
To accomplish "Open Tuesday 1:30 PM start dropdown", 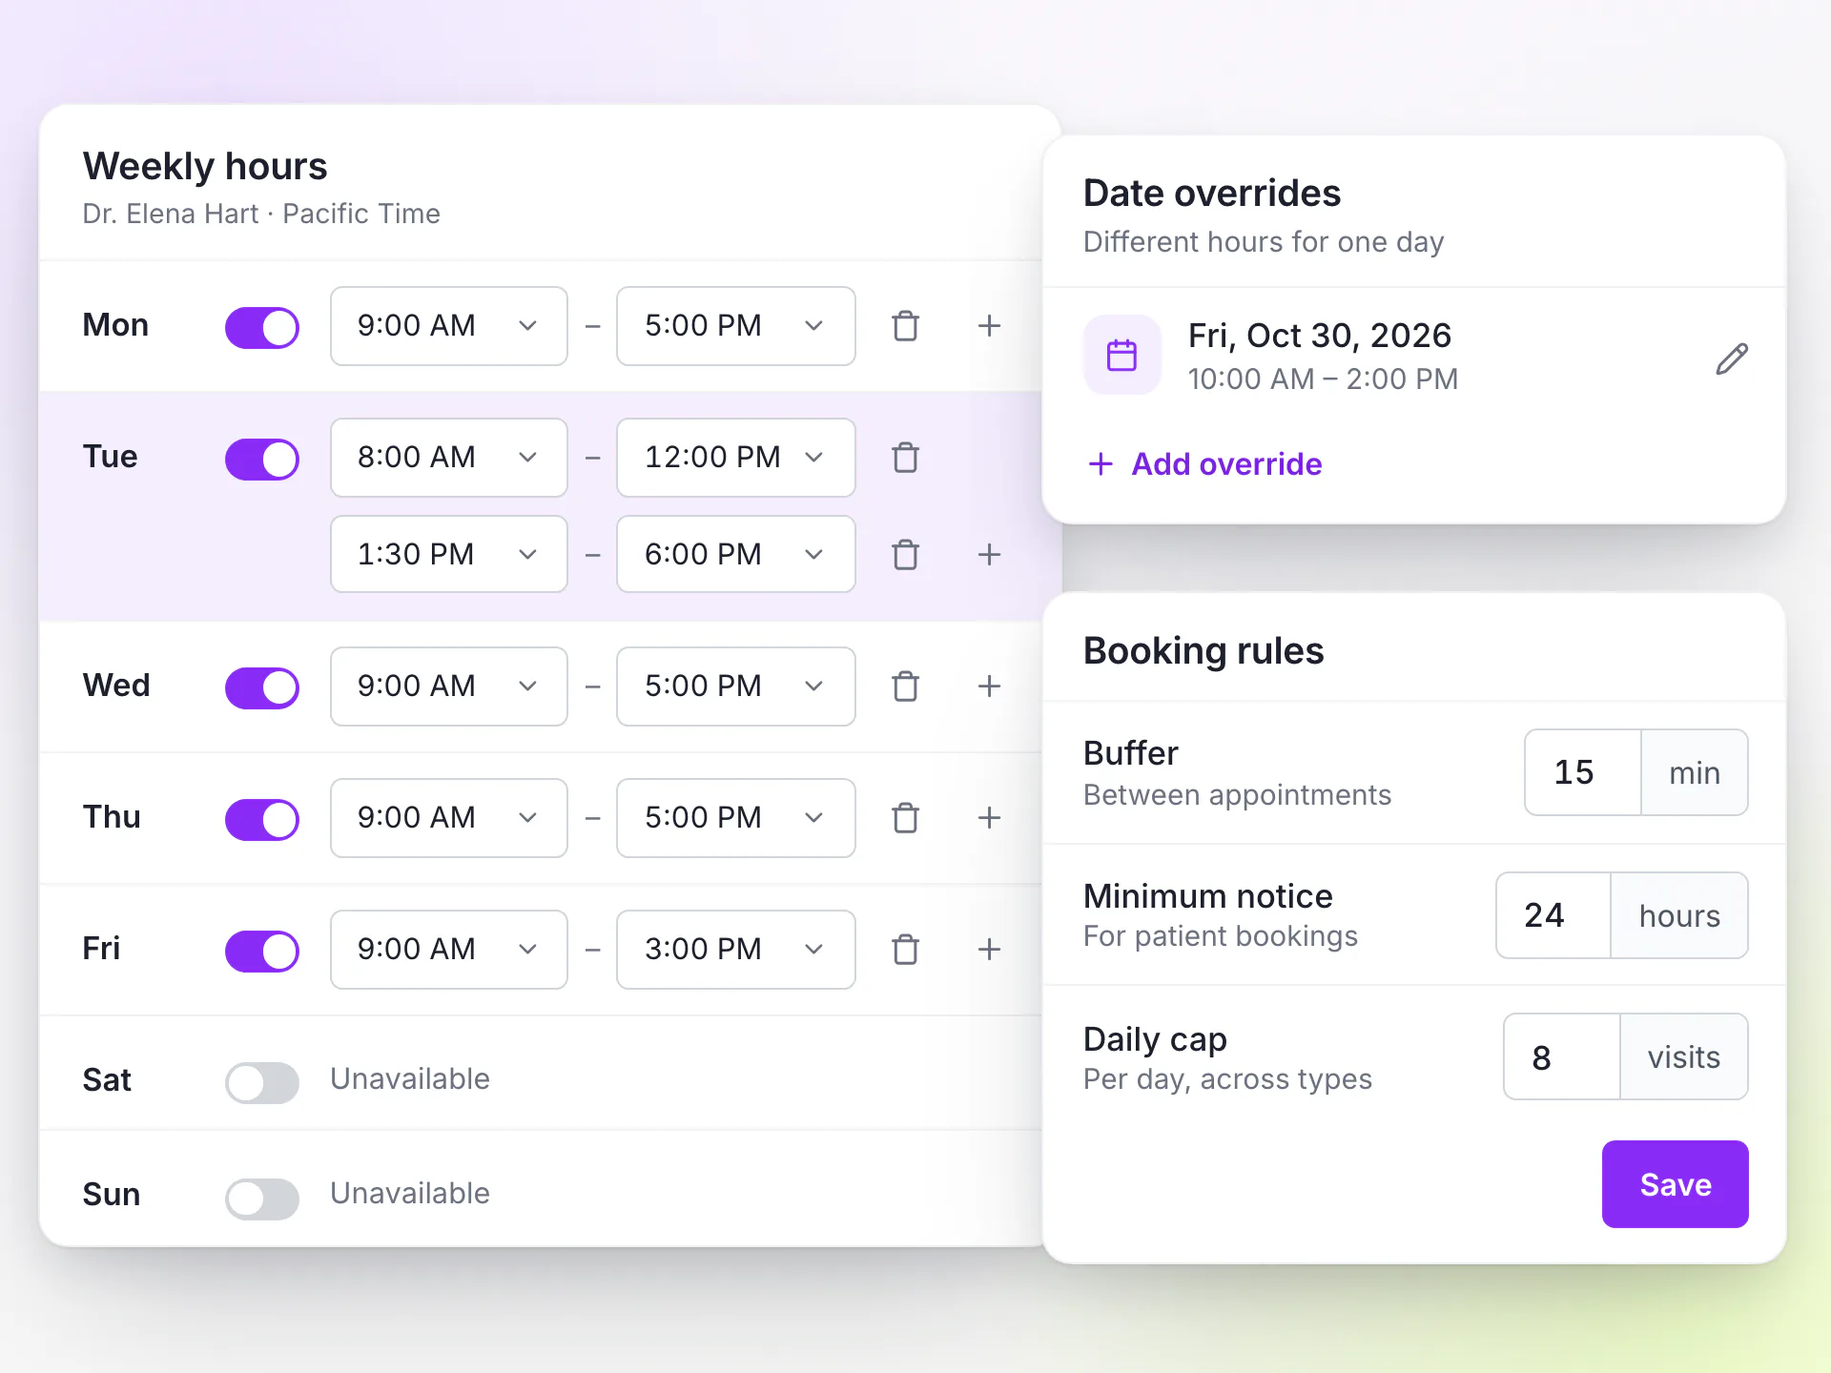I will tap(449, 554).
